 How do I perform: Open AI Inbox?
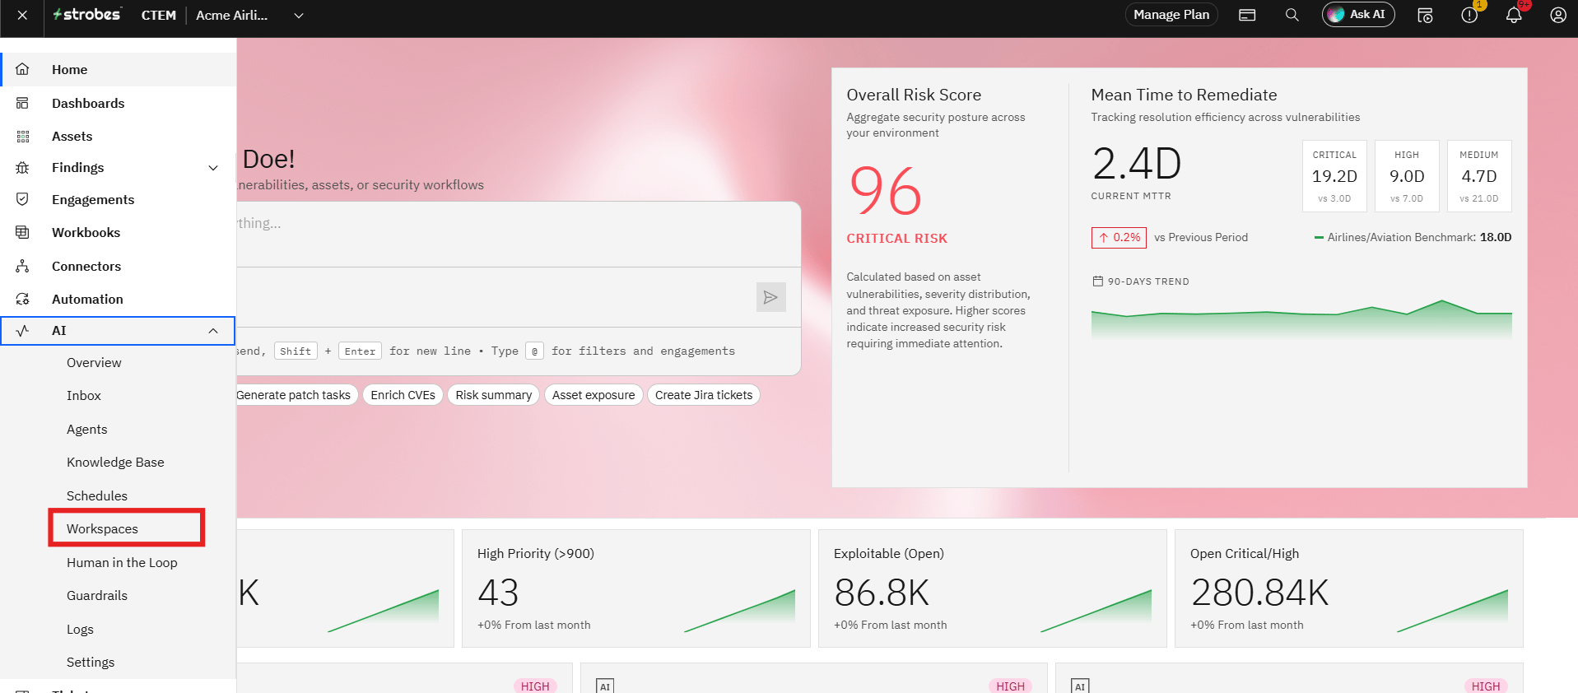click(x=84, y=395)
